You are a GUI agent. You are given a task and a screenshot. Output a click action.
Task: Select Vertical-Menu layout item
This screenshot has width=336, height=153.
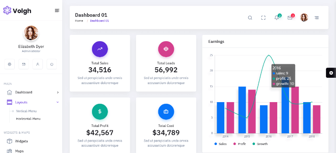[26, 111]
